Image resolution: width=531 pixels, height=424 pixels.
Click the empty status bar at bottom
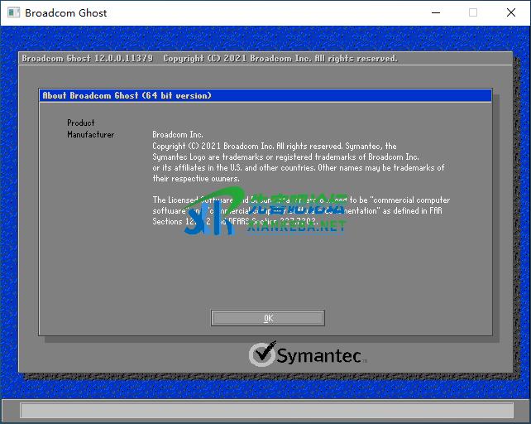click(x=265, y=411)
